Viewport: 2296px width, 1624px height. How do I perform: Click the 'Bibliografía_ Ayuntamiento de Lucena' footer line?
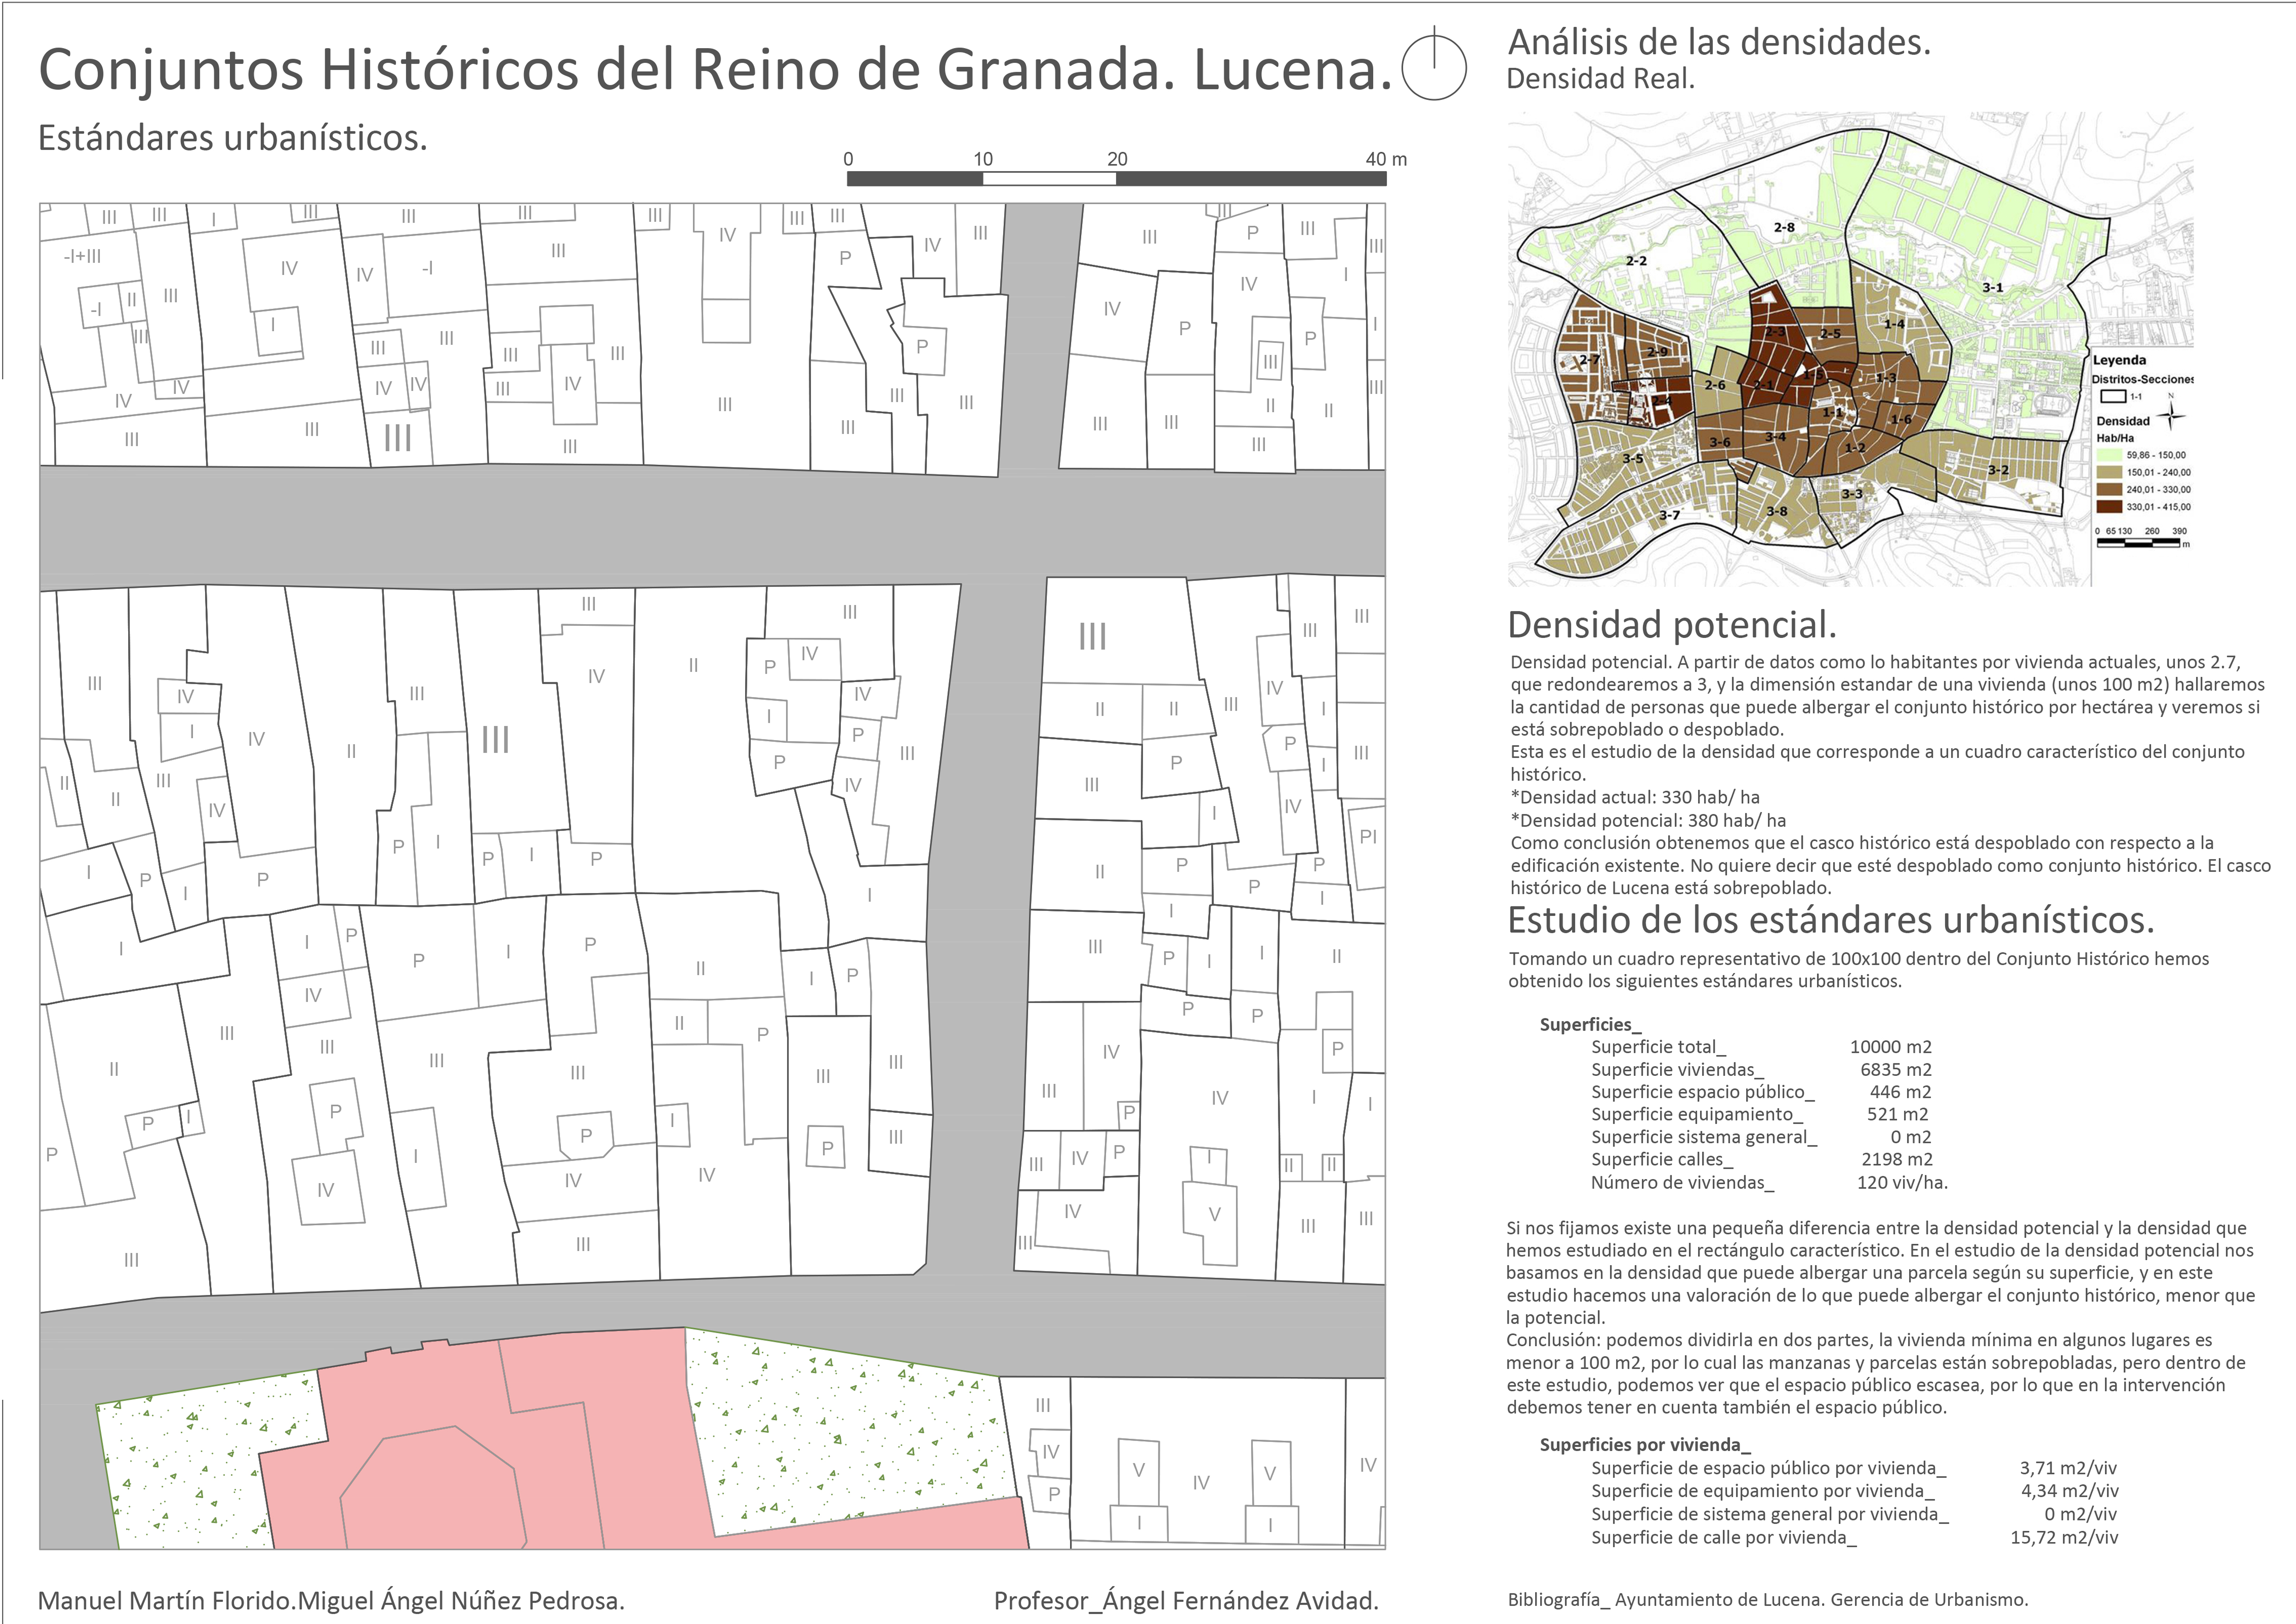[1768, 1600]
